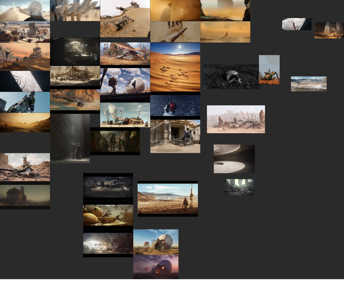The height and width of the screenshot is (304, 344).
Task: Select the daytime crashed pod image
Action: pos(156,242)
